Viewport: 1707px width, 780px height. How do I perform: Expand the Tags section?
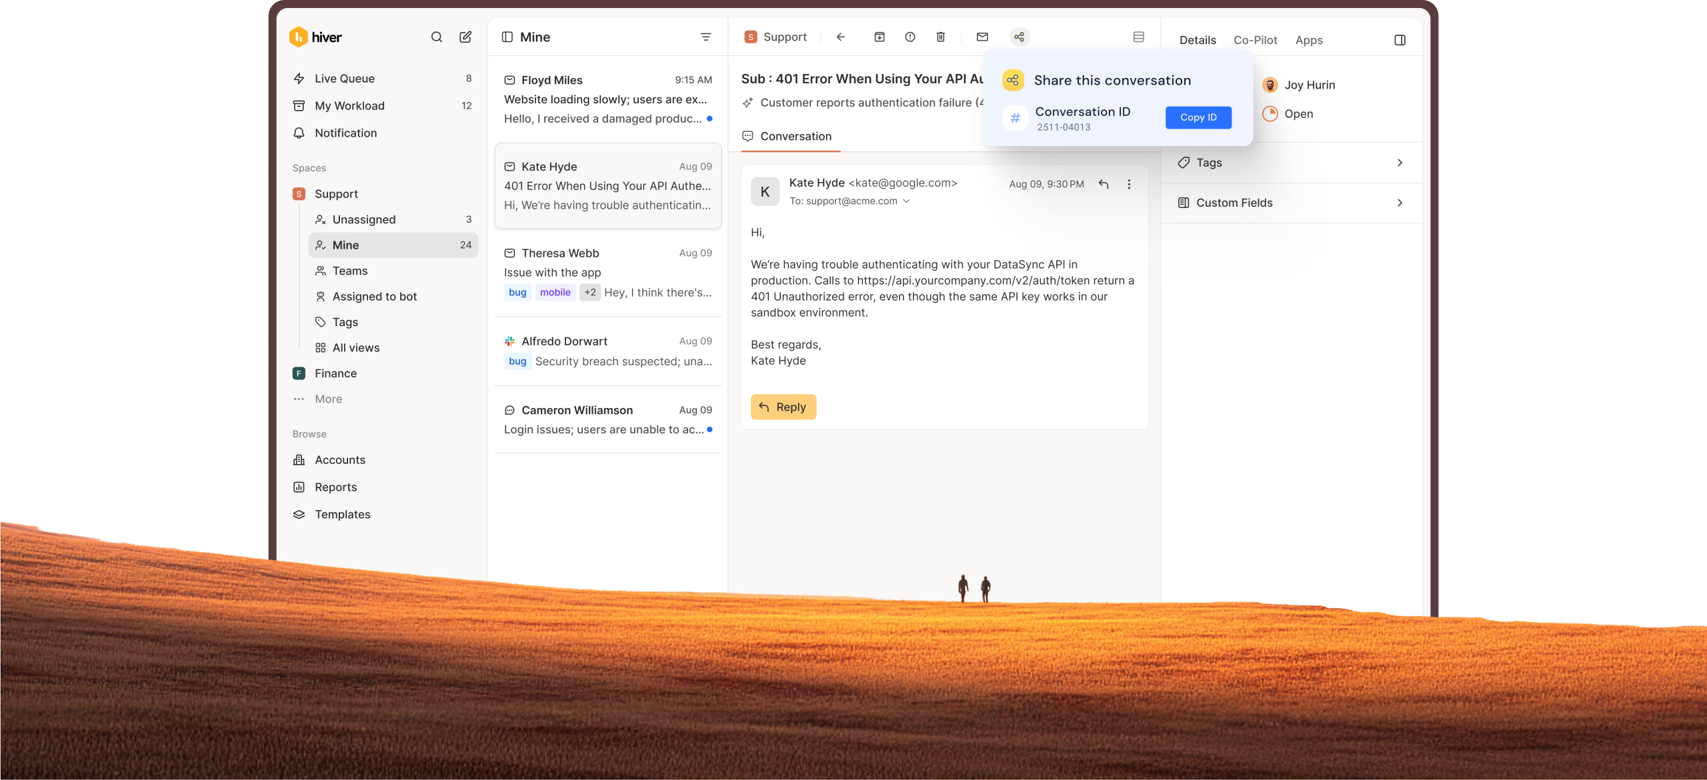(1399, 163)
